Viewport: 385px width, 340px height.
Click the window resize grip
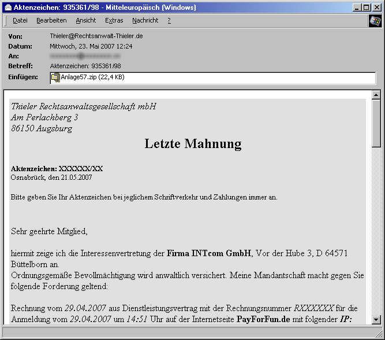pos(379,334)
